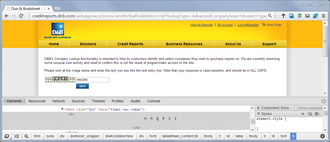The height and width of the screenshot is (142, 330).
Task: Open the Profiles tab
Action: 118,101
